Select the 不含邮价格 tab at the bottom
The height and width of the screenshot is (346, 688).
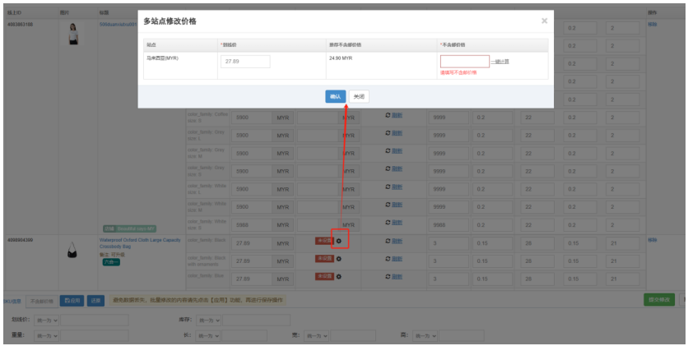[x=41, y=301]
